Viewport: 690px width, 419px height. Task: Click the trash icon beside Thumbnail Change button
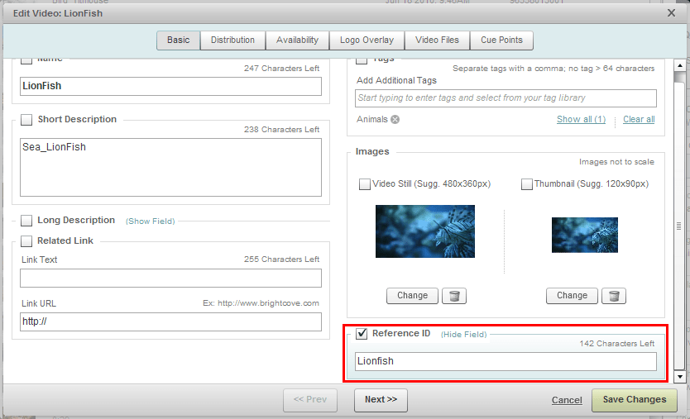click(612, 296)
